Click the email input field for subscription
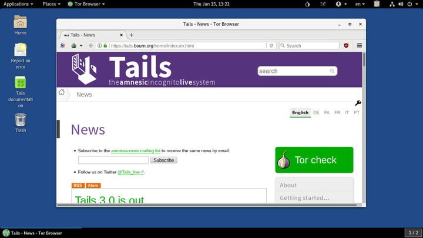The height and width of the screenshot is (238, 423). (113, 160)
